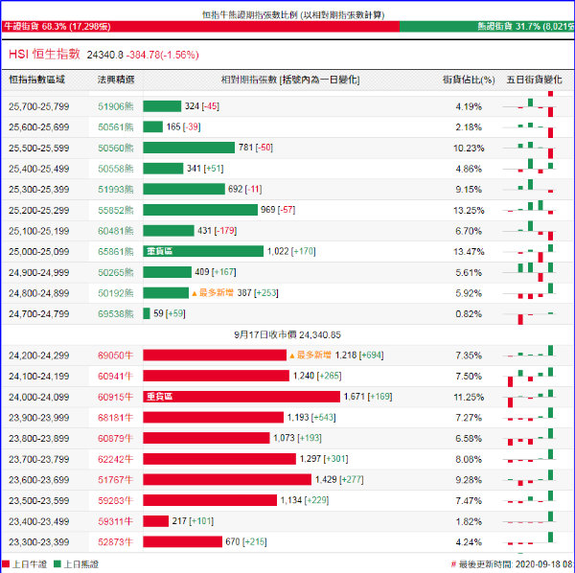The width and height of the screenshot is (575, 573).
Task: Click the red bar beside 217 [+101]
Action: point(155,521)
